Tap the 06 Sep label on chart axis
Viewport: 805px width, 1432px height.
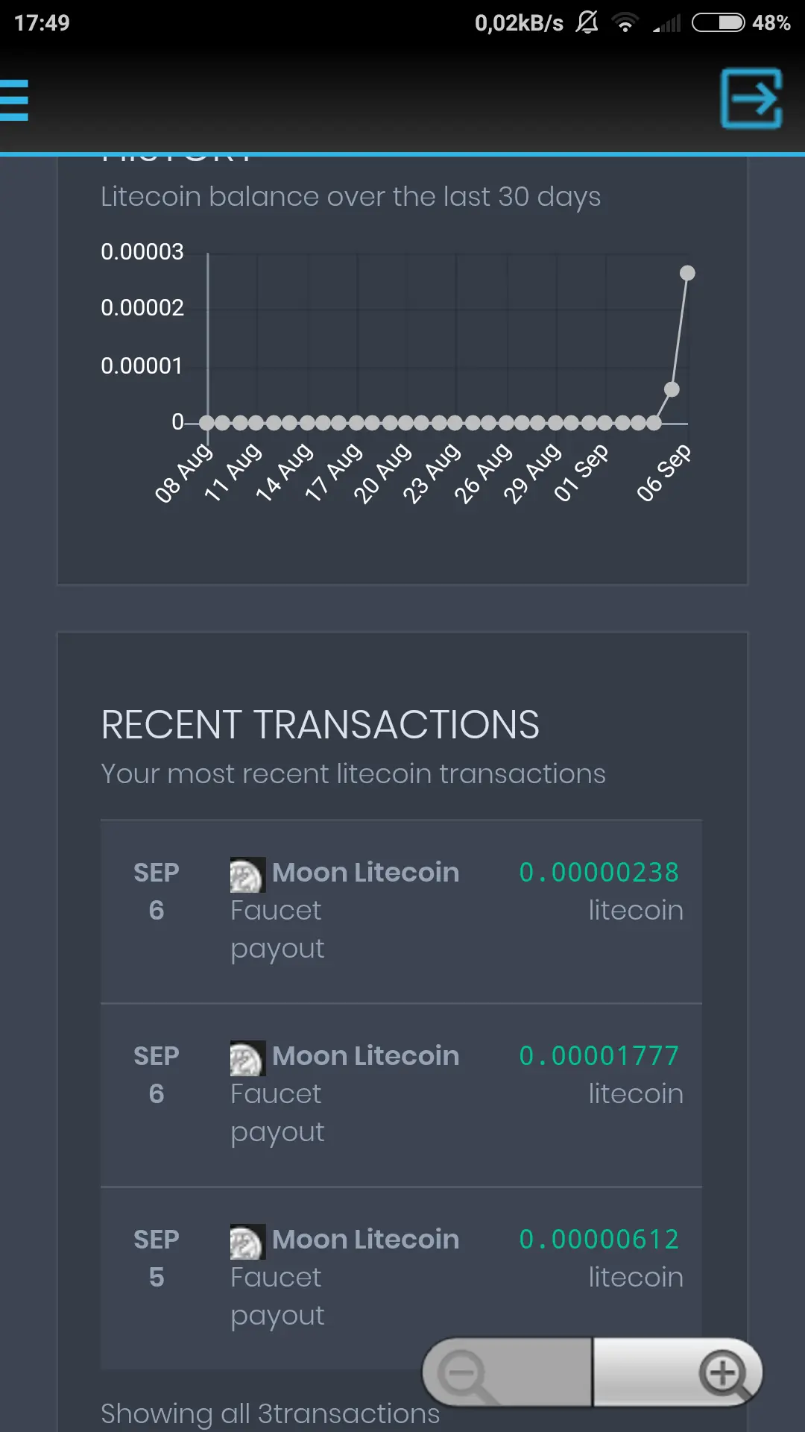click(663, 473)
